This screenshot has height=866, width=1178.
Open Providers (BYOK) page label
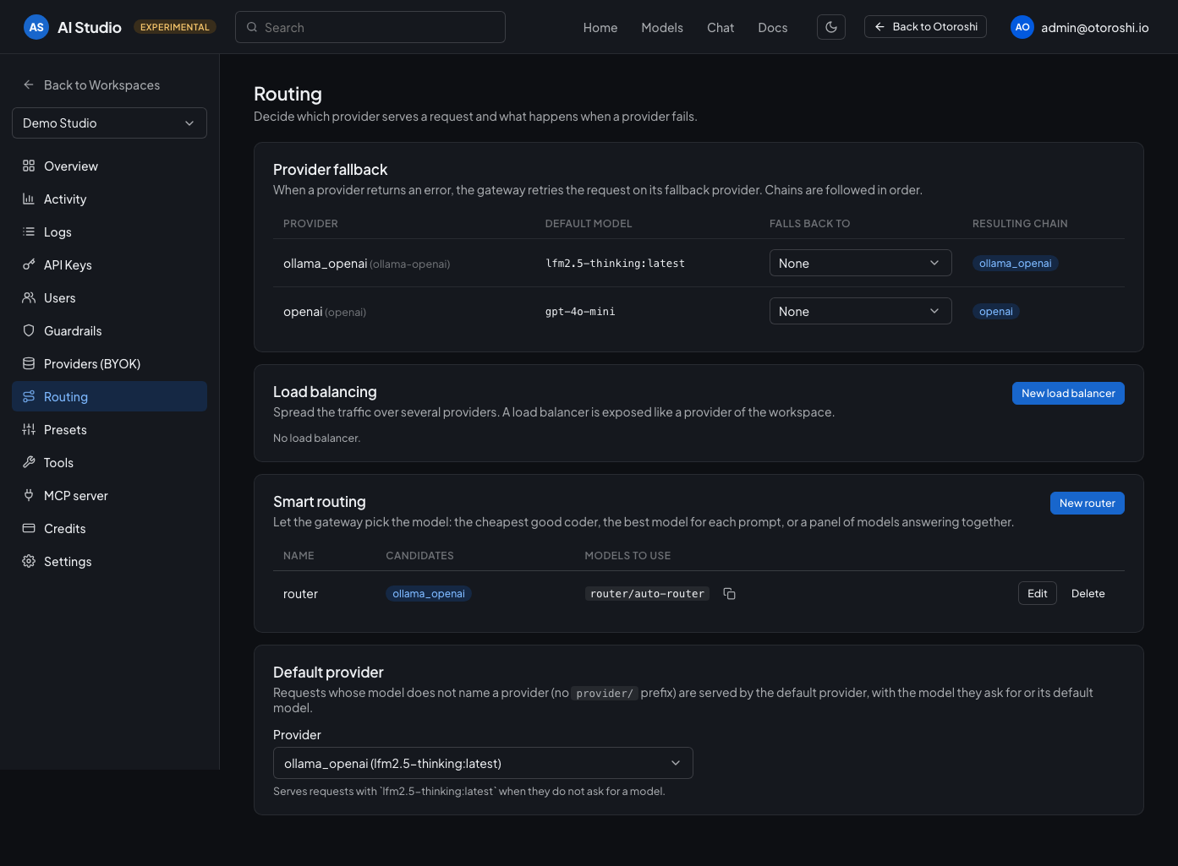point(92,363)
